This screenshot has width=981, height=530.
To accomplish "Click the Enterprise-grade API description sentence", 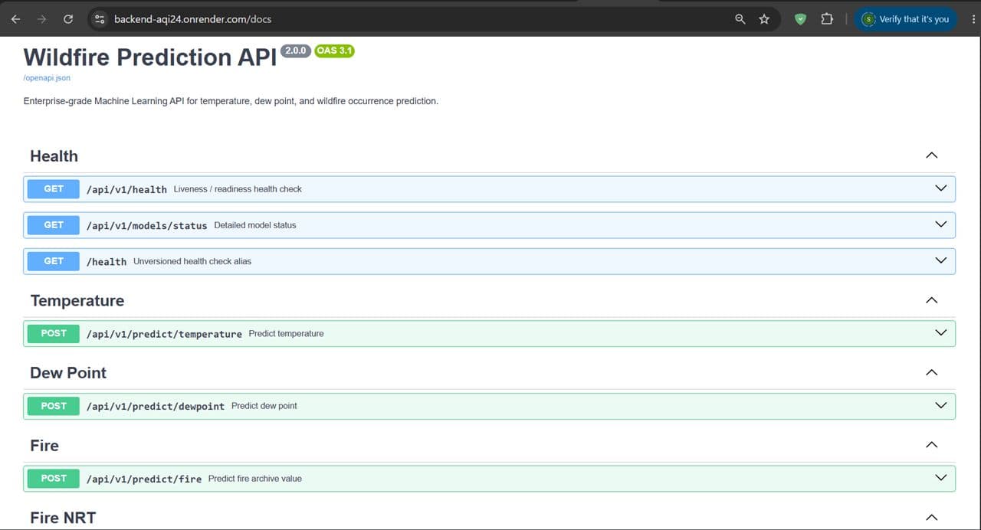I will (x=231, y=101).
